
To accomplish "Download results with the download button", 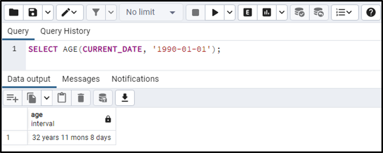I will pos(125,98).
